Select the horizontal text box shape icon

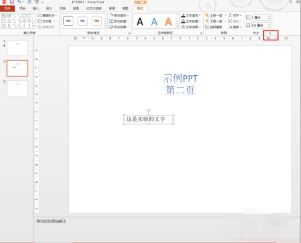click(x=4, y=16)
